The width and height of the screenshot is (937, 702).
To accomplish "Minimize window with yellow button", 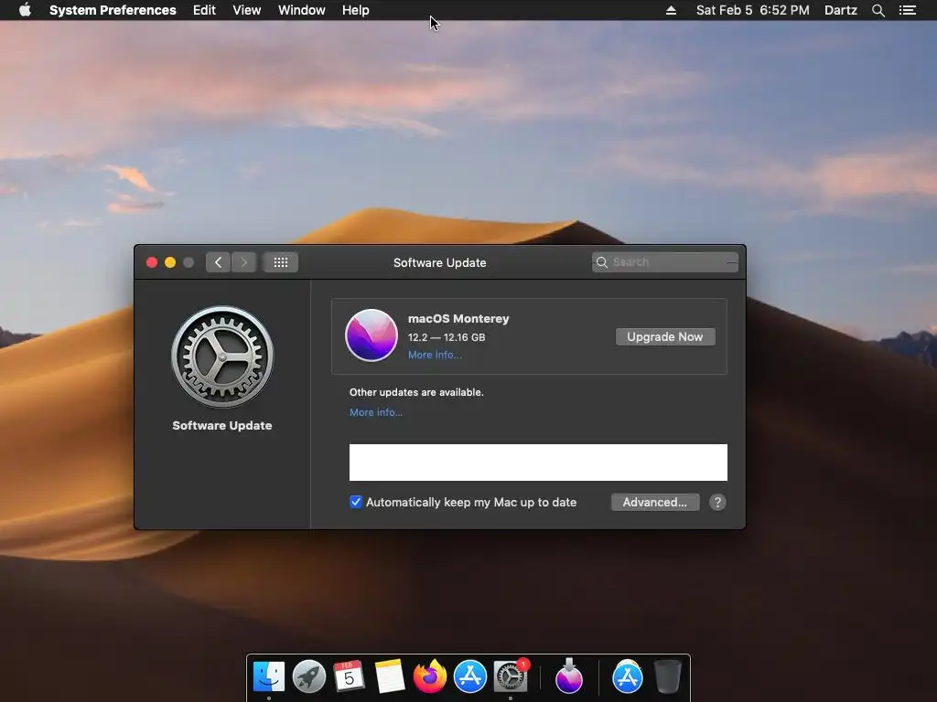I will point(170,262).
